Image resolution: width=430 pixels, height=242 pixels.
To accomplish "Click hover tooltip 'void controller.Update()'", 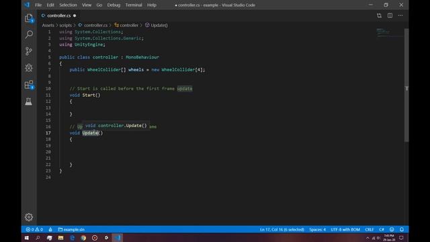I will click(116, 126).
